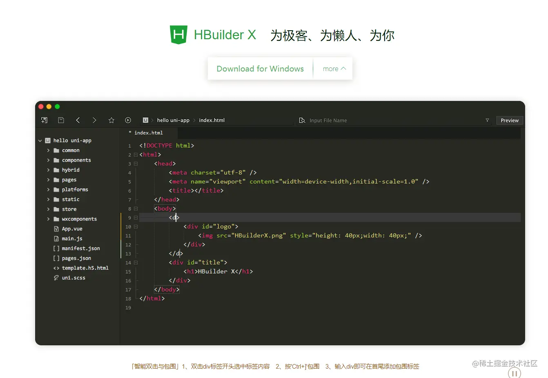548x378 pixels.
Task: Collapse the hello uni-app project root
Action: (x=40, y=141)
